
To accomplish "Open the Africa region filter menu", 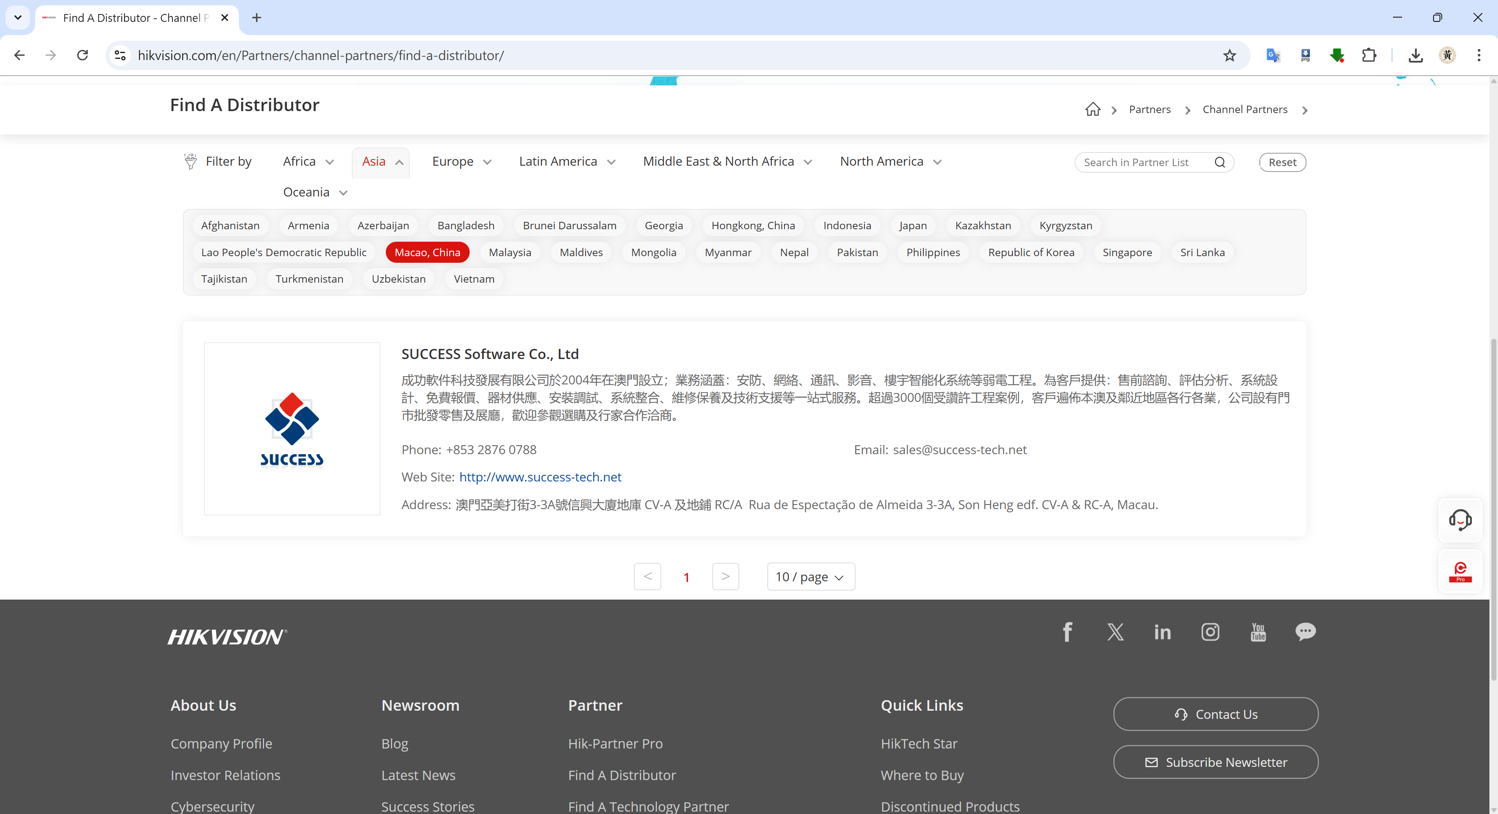I will pyautogui.click(x=308, y=161).
